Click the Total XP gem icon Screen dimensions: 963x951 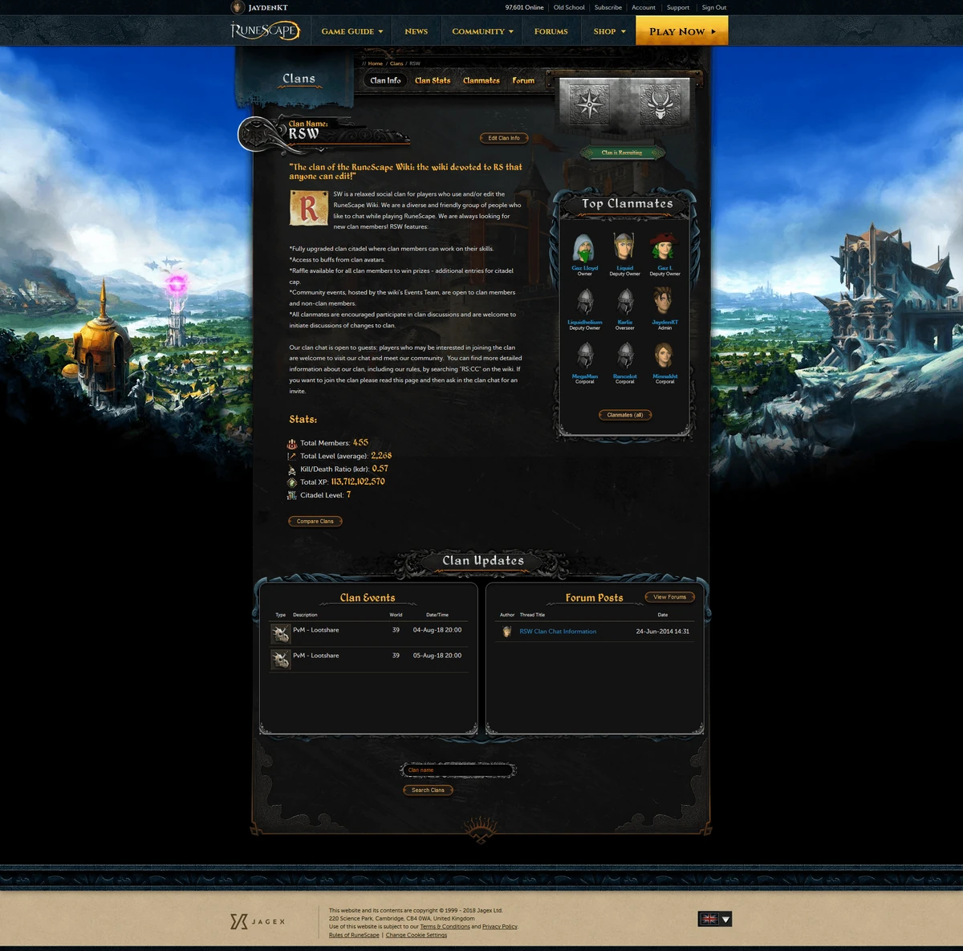pyautogui.click(x=292, y=482)
